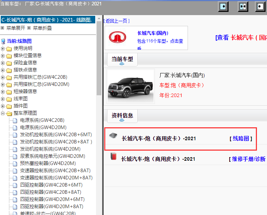Open the 线路图 link
This screenshot has width=267, height=215.
tap(241, 138)
